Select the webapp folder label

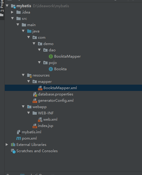(x=39, y=107)
